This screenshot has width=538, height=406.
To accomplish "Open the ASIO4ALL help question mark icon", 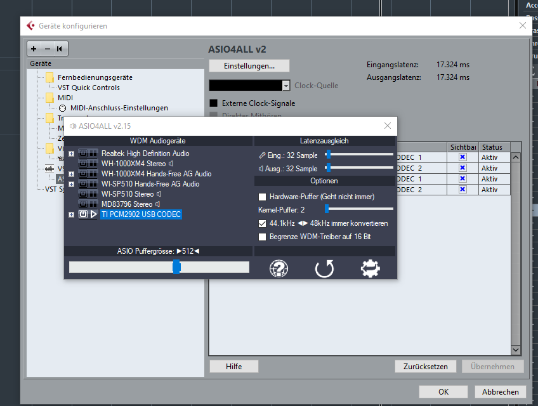I will point(279,268).
